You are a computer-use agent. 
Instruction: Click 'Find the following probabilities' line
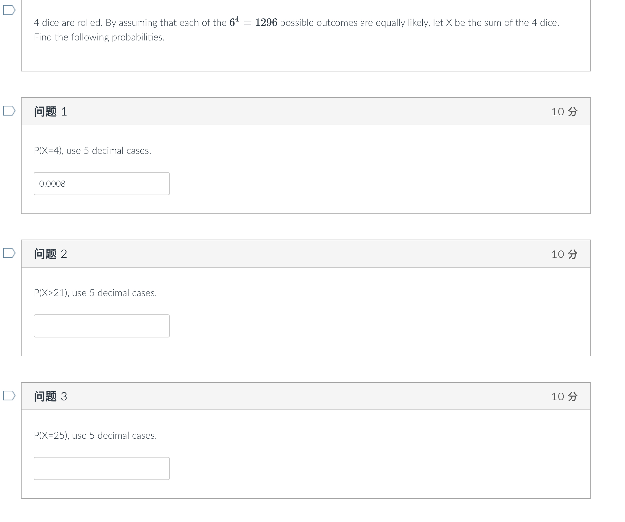coord(99,37)
